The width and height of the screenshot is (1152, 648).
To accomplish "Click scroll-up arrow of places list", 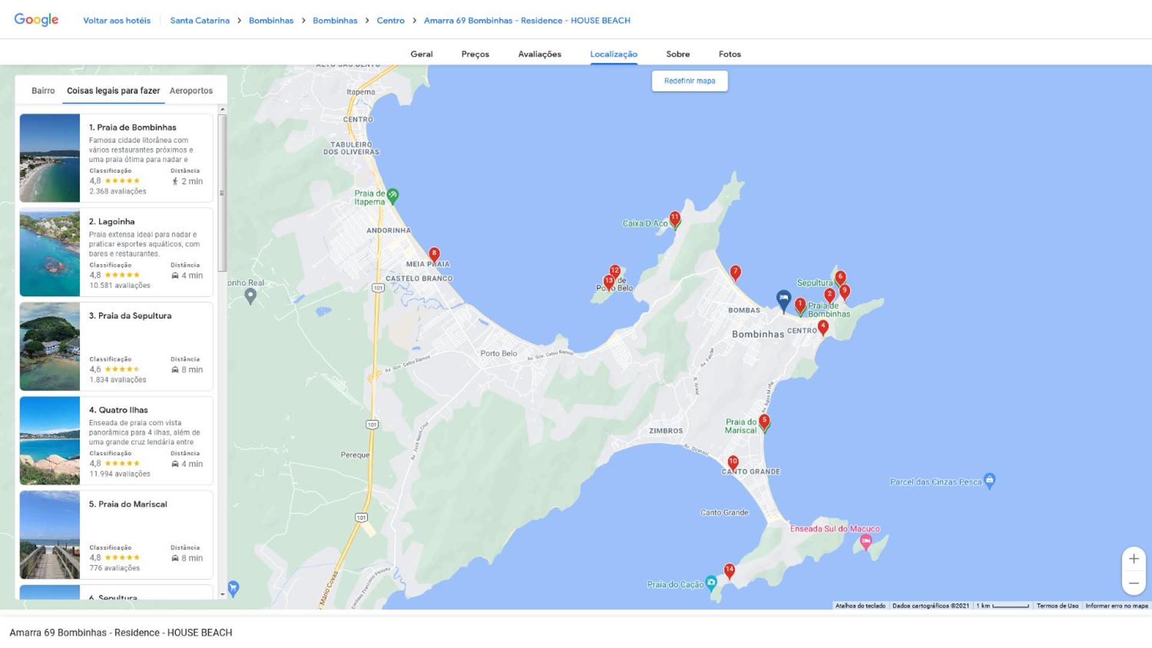I will (222, 110).
